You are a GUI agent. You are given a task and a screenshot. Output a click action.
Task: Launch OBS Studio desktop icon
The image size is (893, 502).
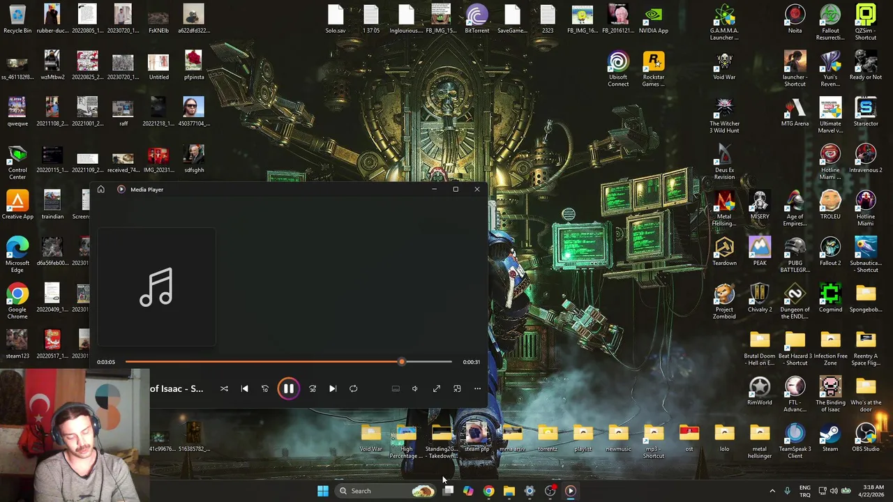click(x=866, y=439)
